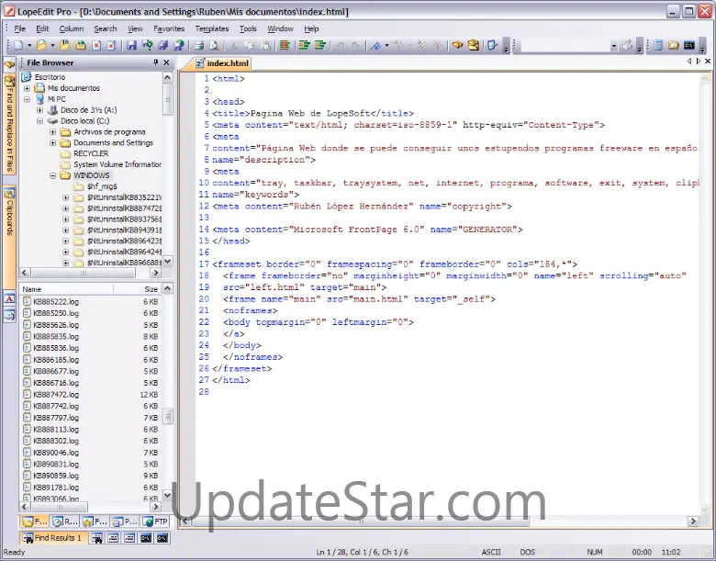
Task: Open the empty toolbar combo box dropdown
Action: [x=614, y=46]
